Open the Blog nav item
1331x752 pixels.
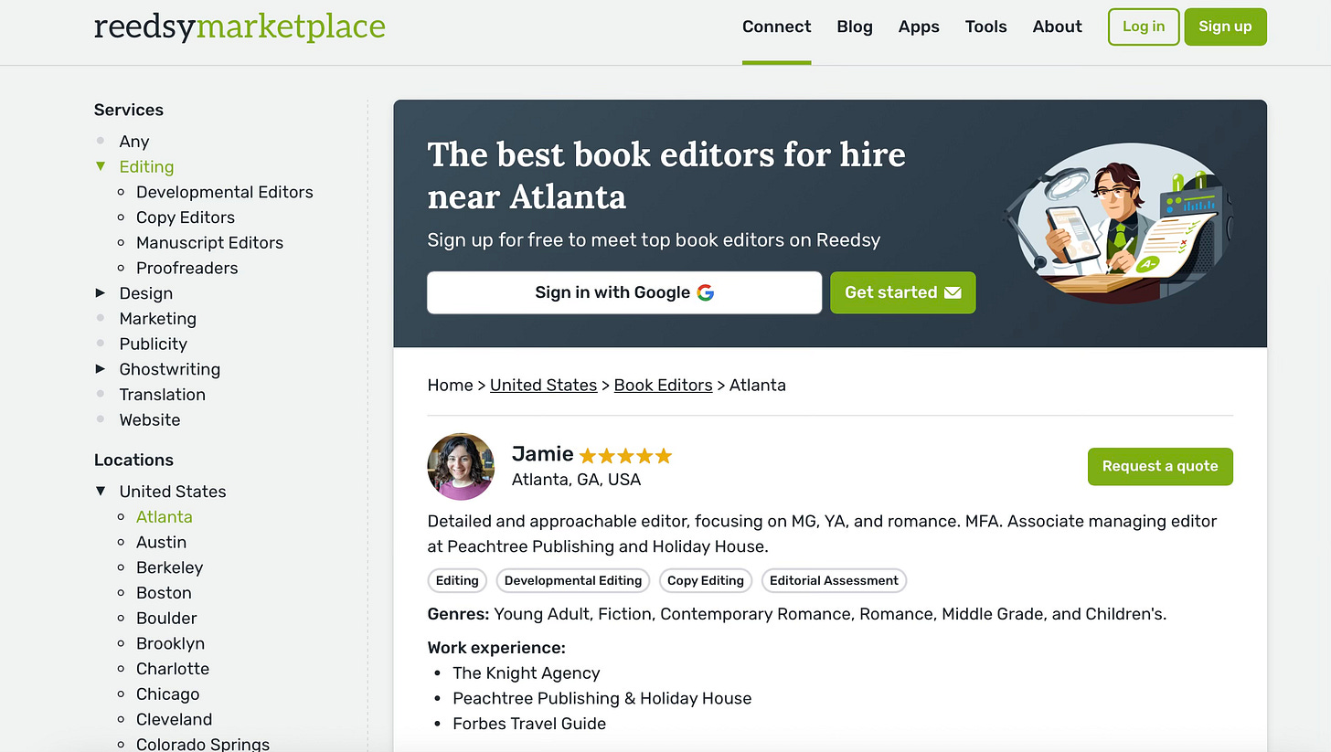coord(855,26)
